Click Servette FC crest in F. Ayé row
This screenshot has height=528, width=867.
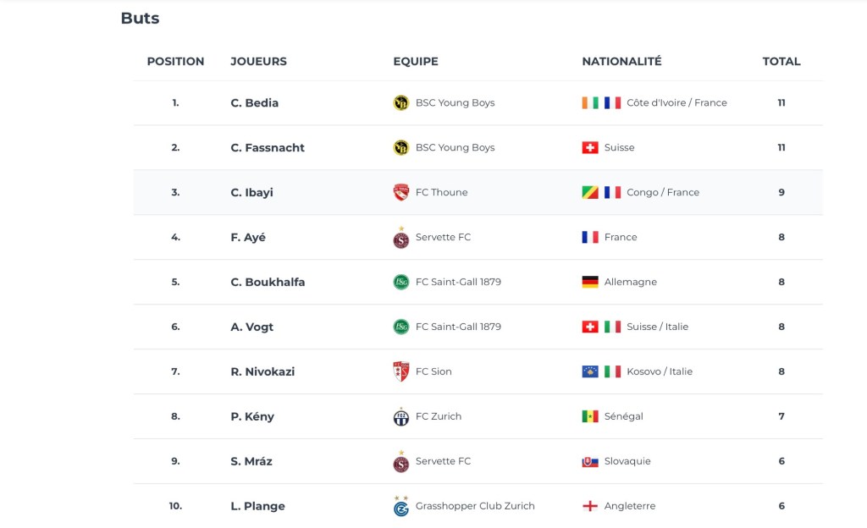[x=401, y=239]
